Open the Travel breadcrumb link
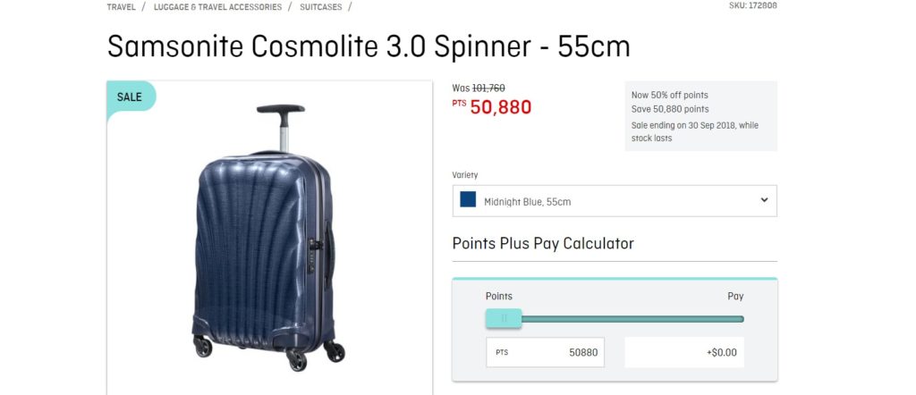Image resolution: width=916 pixels, height=395 pixels. coord(121,7)
